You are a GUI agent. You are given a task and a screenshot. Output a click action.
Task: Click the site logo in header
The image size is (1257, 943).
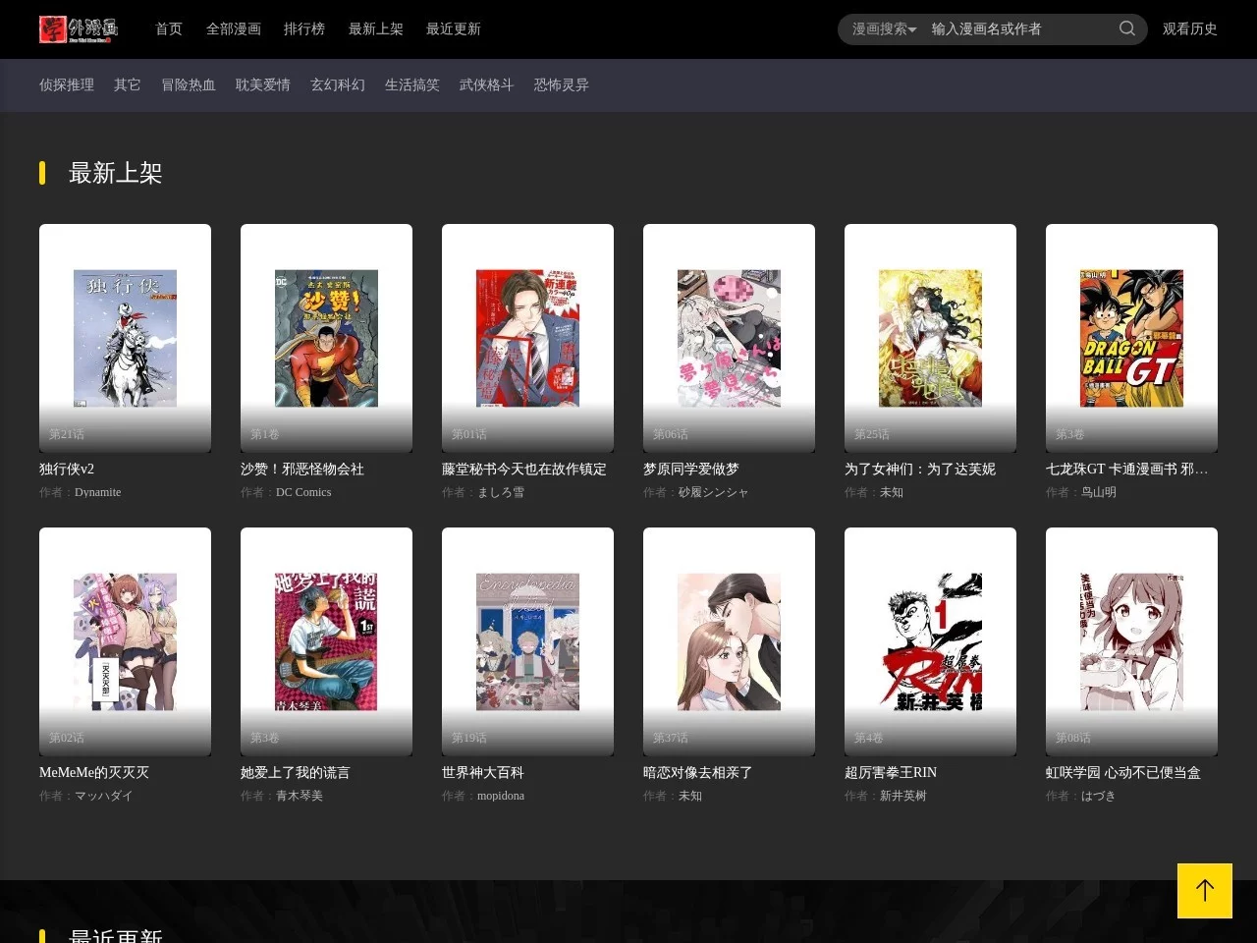79,29
